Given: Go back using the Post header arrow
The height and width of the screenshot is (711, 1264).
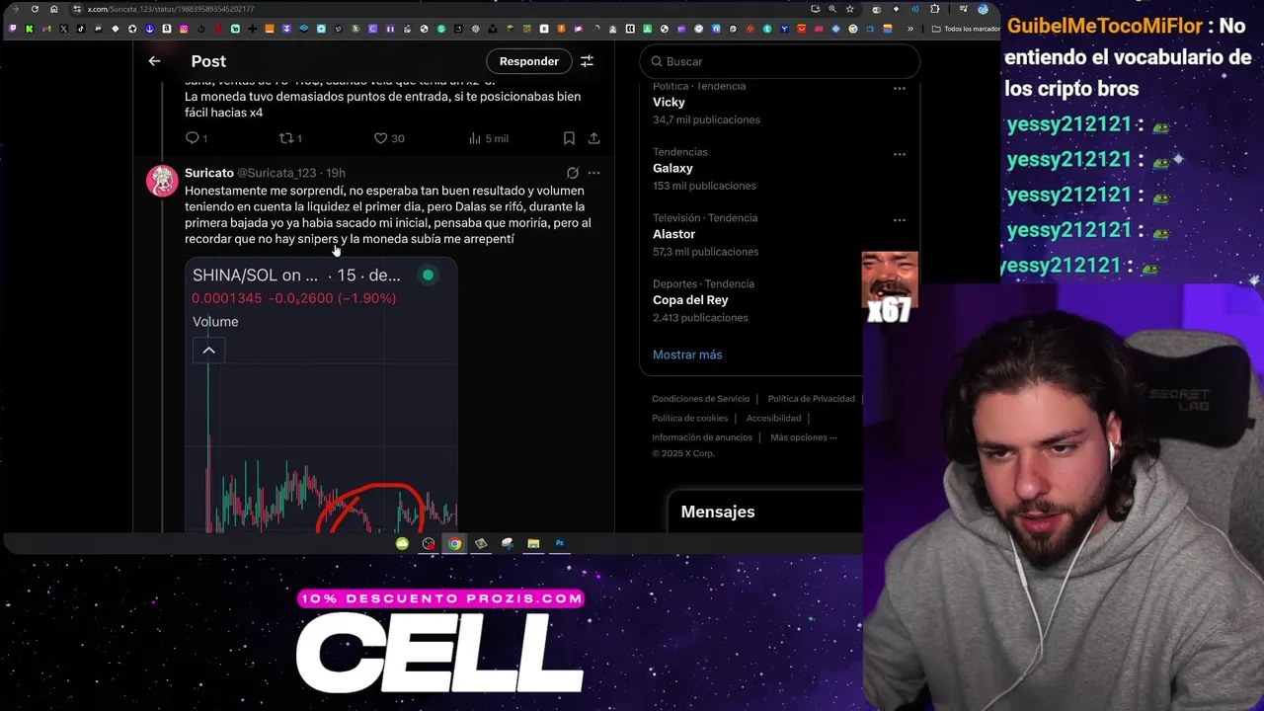Looking at the screenshot, I should click(154, 61).
